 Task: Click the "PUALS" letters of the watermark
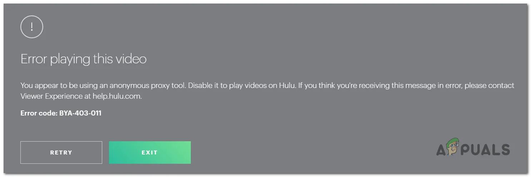486,149
